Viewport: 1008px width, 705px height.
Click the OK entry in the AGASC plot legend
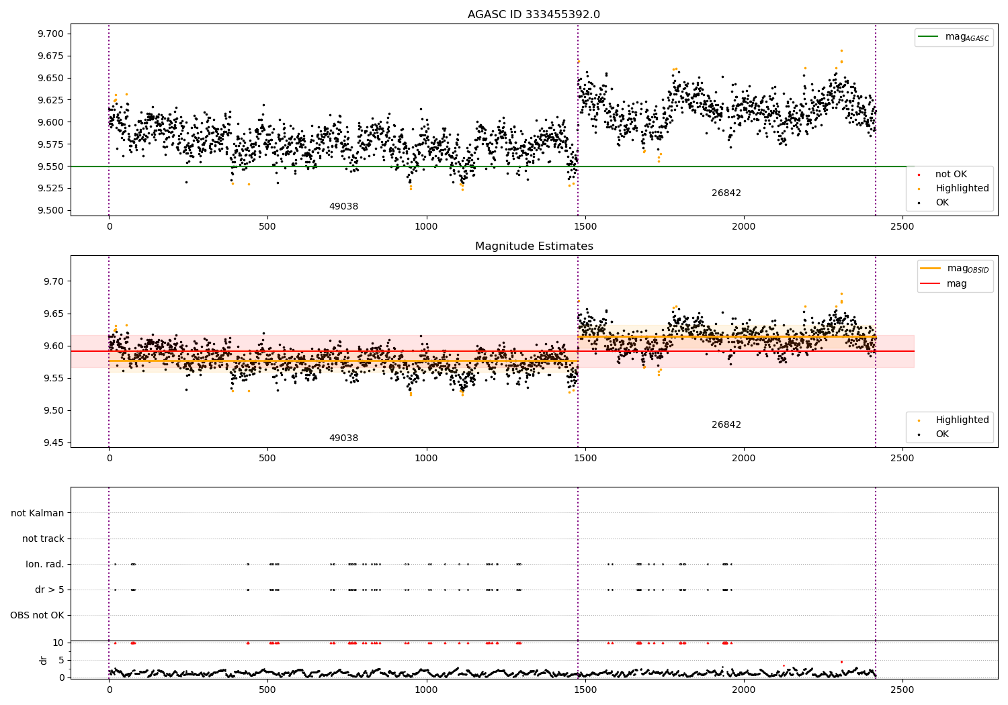click(941, 203)
